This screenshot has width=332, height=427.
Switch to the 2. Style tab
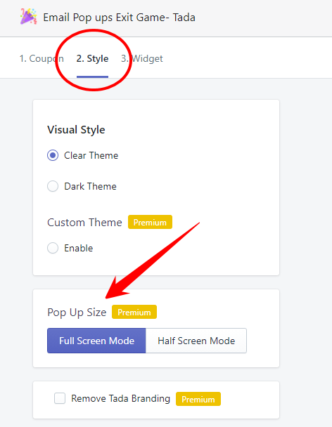tap(92, 58)
